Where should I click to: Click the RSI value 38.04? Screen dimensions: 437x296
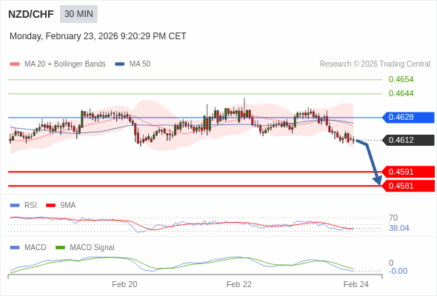[398, 229]
